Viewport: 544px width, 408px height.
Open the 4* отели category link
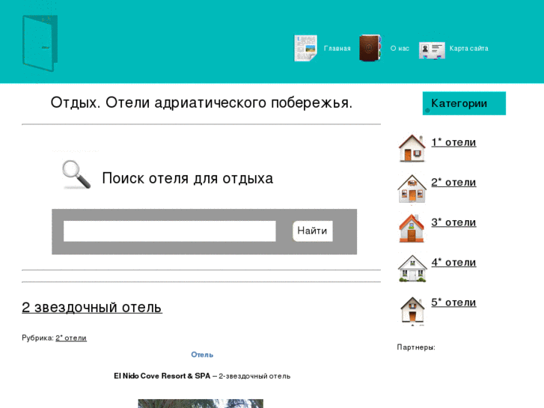click(x=453, y=262)
